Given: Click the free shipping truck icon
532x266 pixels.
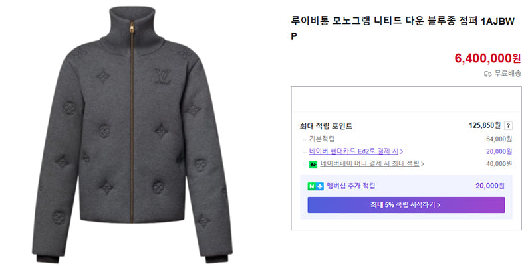Looking at the screenshot, I should (487, 74).
